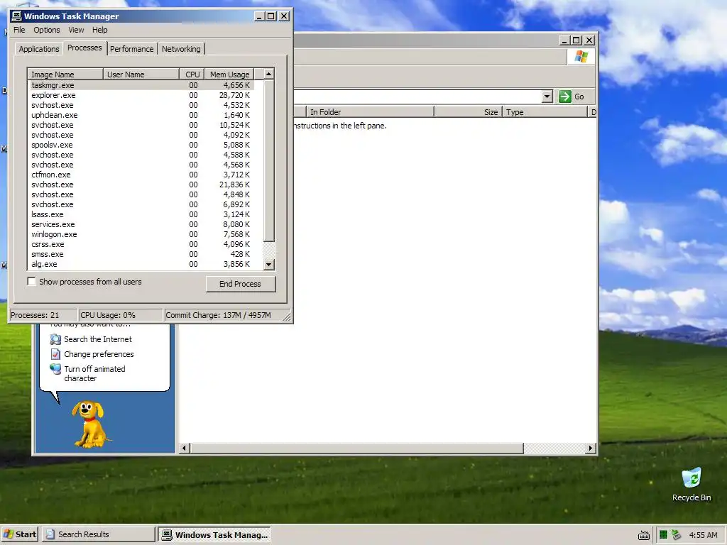This screenshot has width=727, height=545.
Task: Select the taskmgr.exe process row
Action: [141, 85]
